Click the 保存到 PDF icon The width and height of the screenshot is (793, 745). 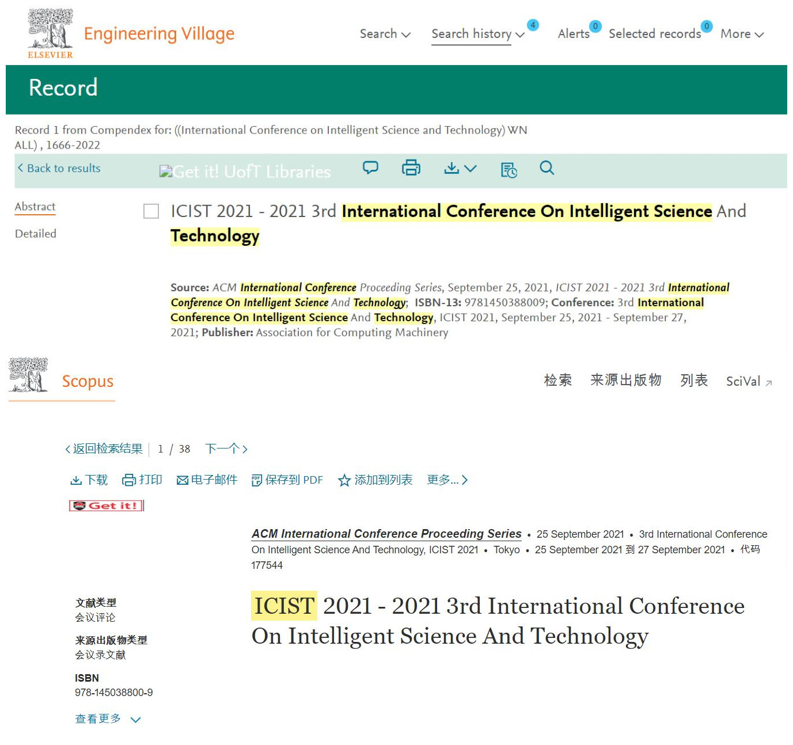coord(257,480)
